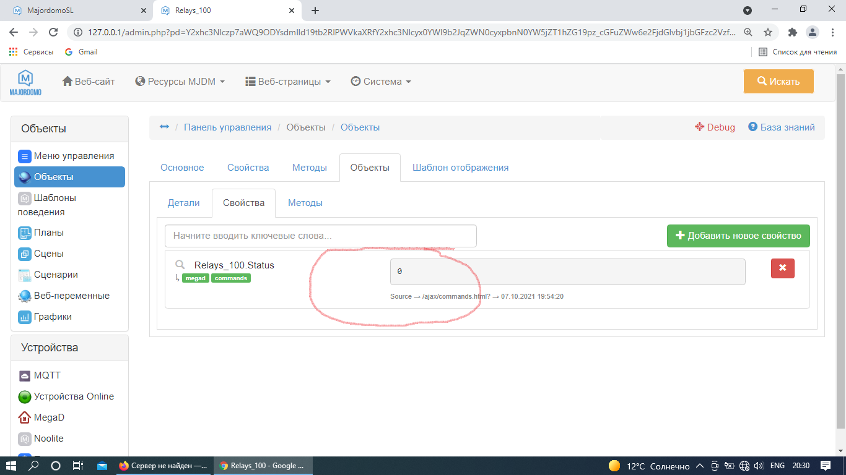This screenshot has height=475, width=846.
Task: Open the Gmail bookmark
Action: point(81,52)
